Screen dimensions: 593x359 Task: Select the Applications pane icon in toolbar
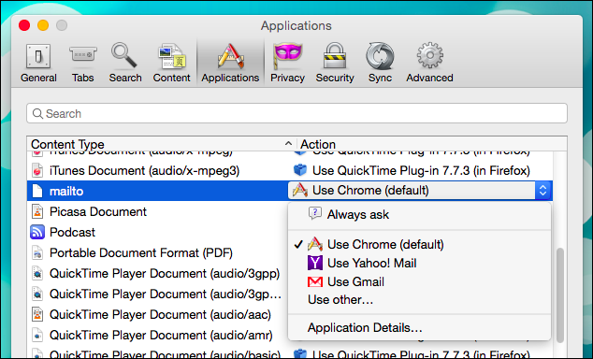[x=231, y=56]
